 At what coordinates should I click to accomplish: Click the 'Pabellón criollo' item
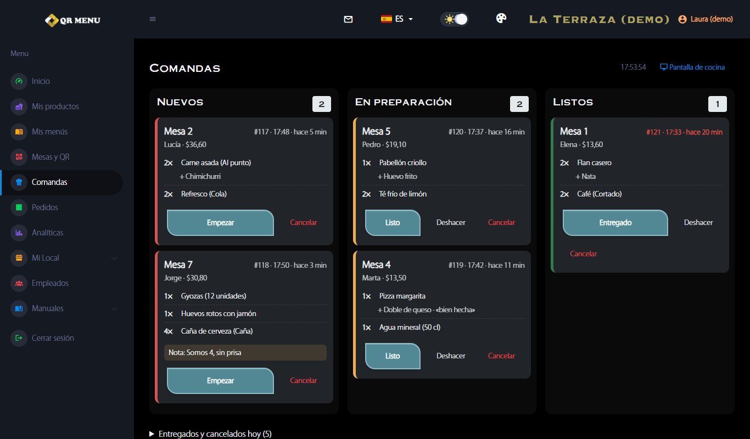click(402, 163)
